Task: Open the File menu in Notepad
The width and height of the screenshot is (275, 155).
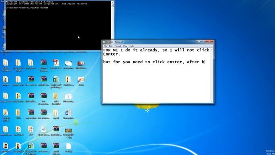Action: pos(105,46)
